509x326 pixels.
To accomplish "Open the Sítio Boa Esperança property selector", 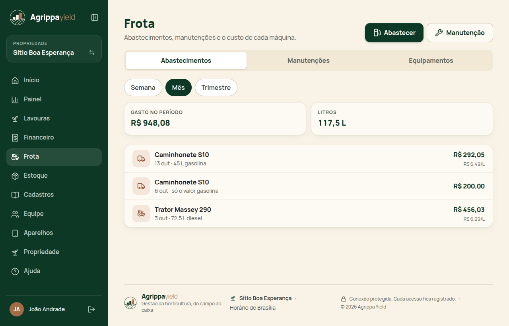I will 54,49.
